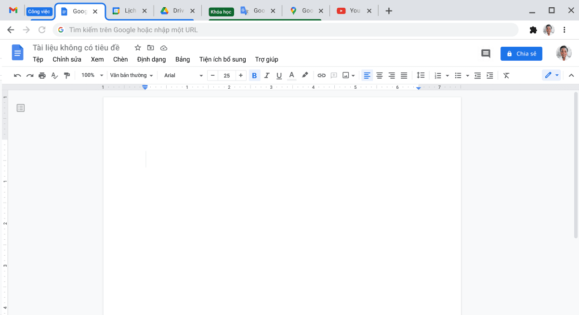Image resolution: width=579 pixels, height=315 pixels.
Task: Toggle italic formatting
Action: (x=267, y=75)
